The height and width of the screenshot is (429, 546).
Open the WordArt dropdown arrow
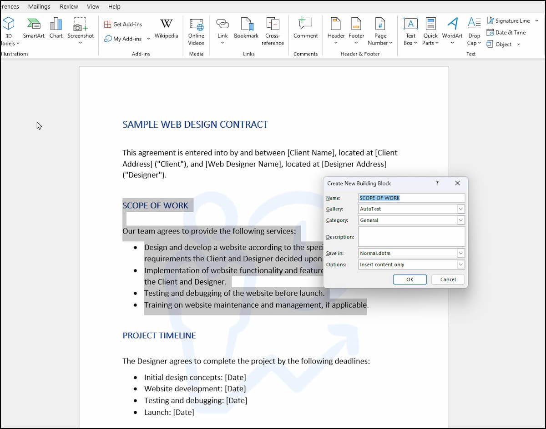(x=452, y=43)
